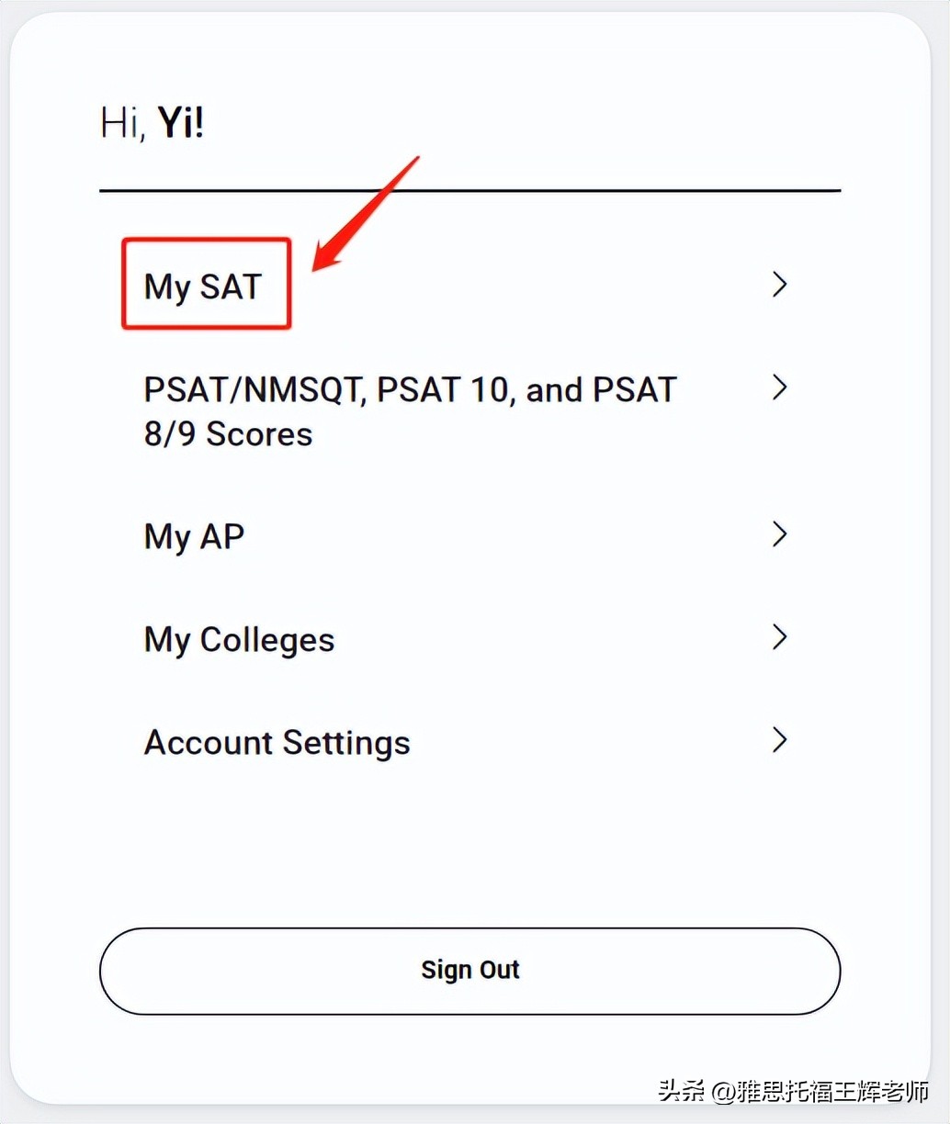Viewport: 950px width, 1124px height.
Task: Click the "Hi, Yi!" greeting header
Action: 152,123
